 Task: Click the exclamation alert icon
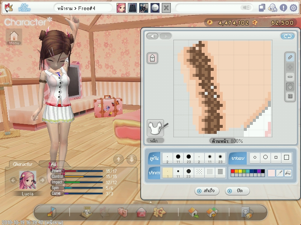tap(283, 8)
